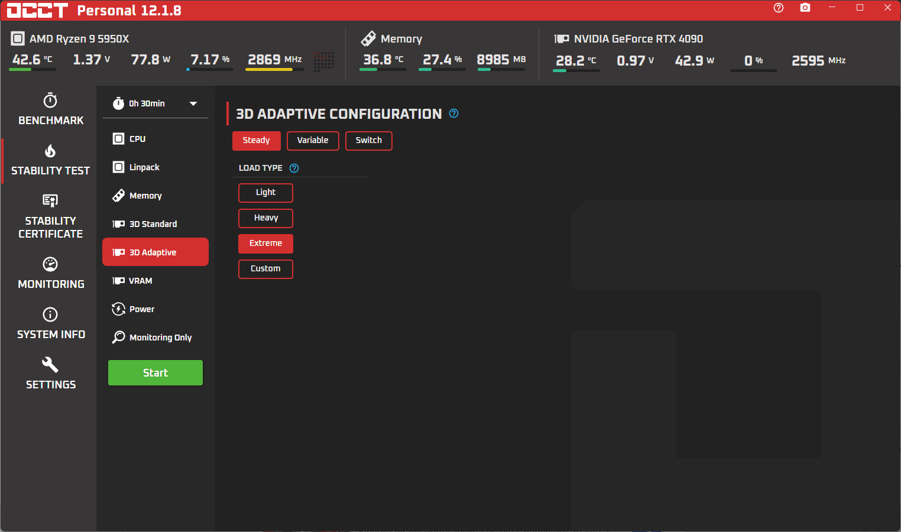Open the STABILITY TEST section
The height and width of the screenshot is (532, 901).
tap(50, 160)
